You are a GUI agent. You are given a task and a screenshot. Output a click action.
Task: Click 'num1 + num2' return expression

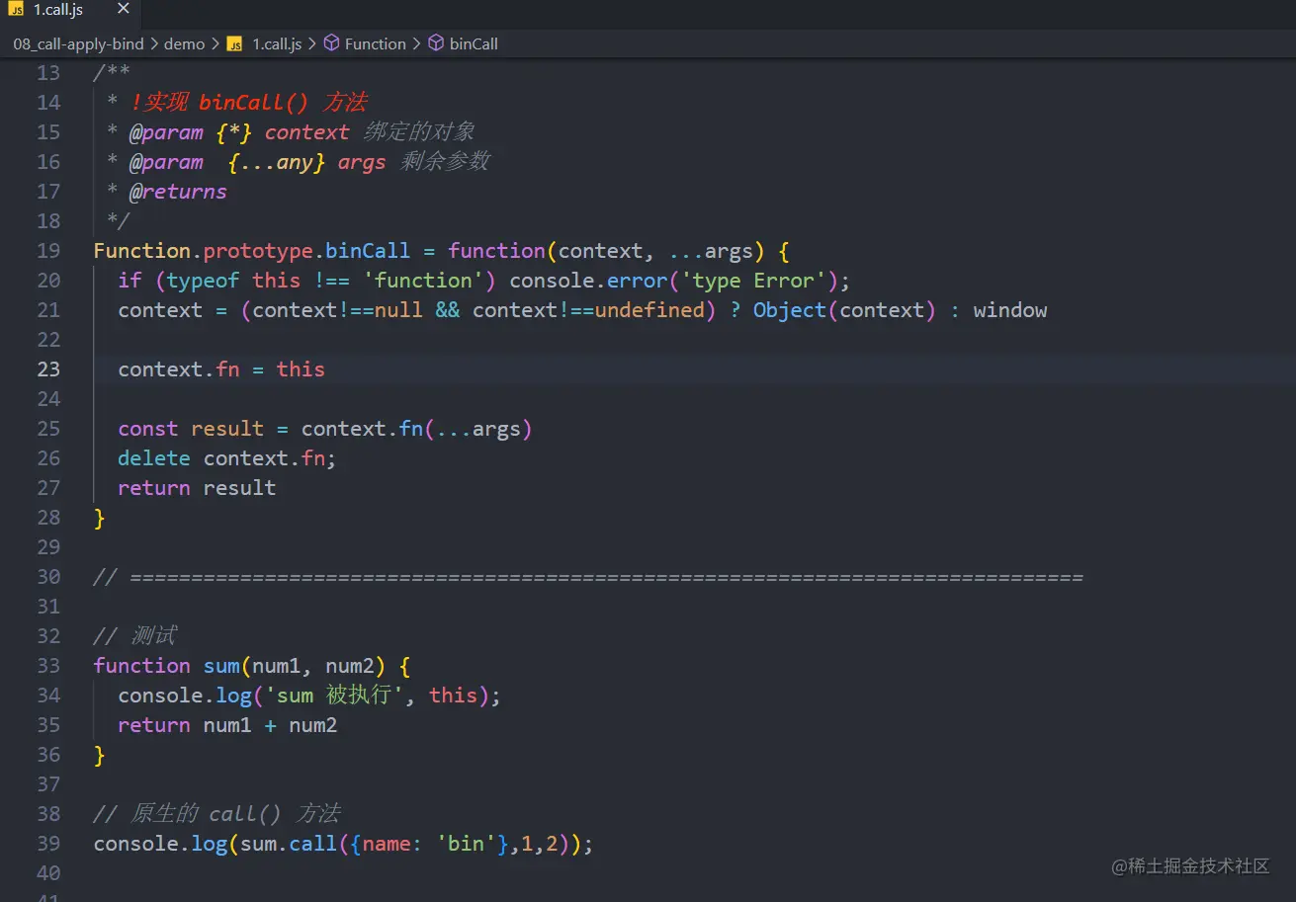click(x=271, y=725)
